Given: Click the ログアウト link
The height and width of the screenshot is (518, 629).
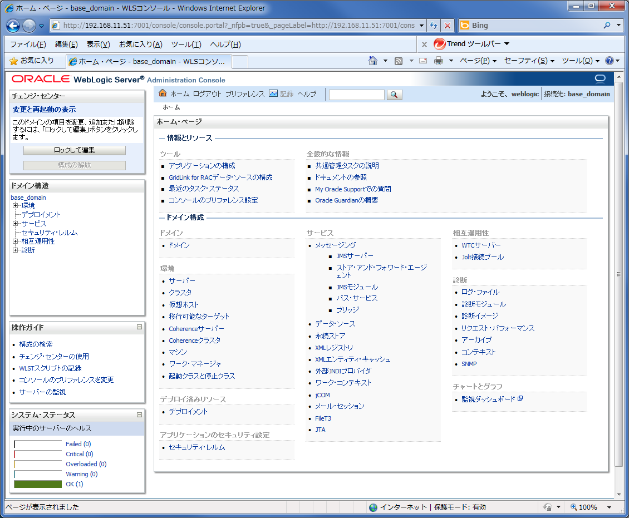Looking at the screenshot, I should point(207,94).
